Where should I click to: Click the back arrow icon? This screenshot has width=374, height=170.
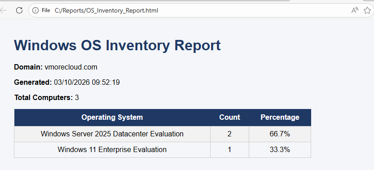pos(3,10)
